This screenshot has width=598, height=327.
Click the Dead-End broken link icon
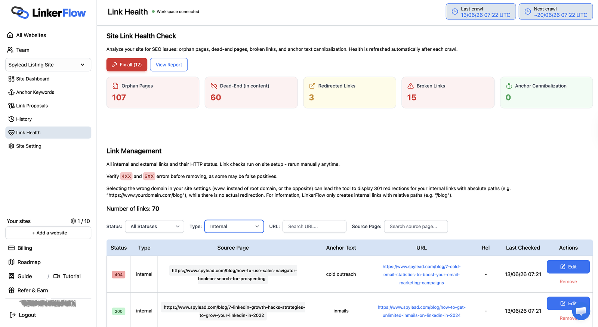pyautogui.click(x=214, y=86)
